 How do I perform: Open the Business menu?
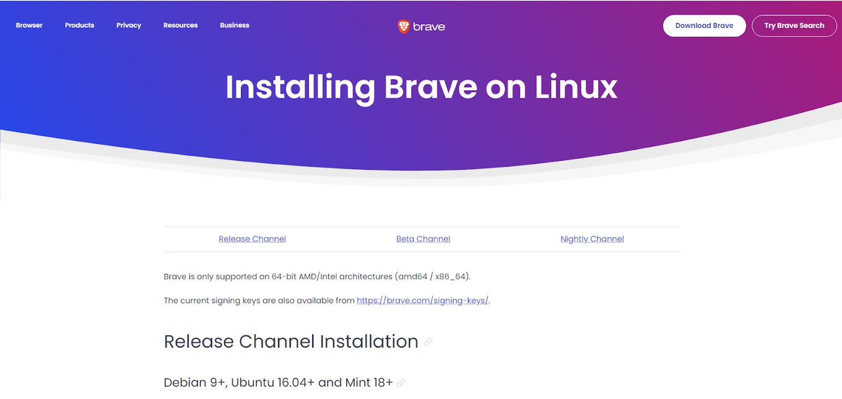[x=235, y=25]
